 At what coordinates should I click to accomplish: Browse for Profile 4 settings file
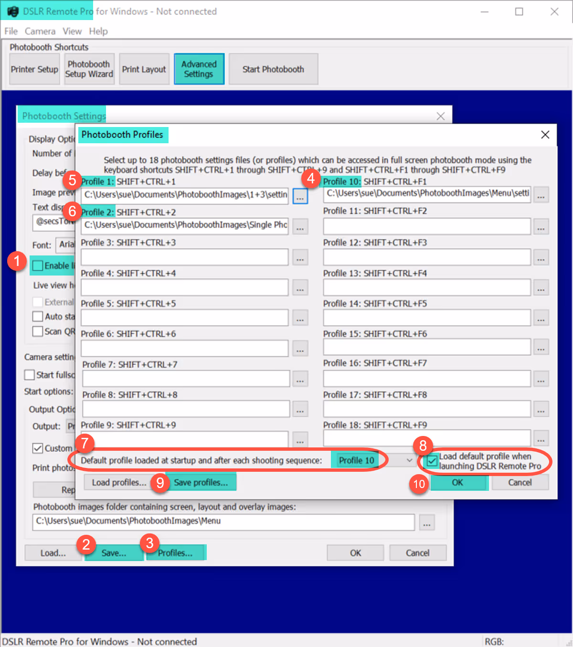click(300, 287)
